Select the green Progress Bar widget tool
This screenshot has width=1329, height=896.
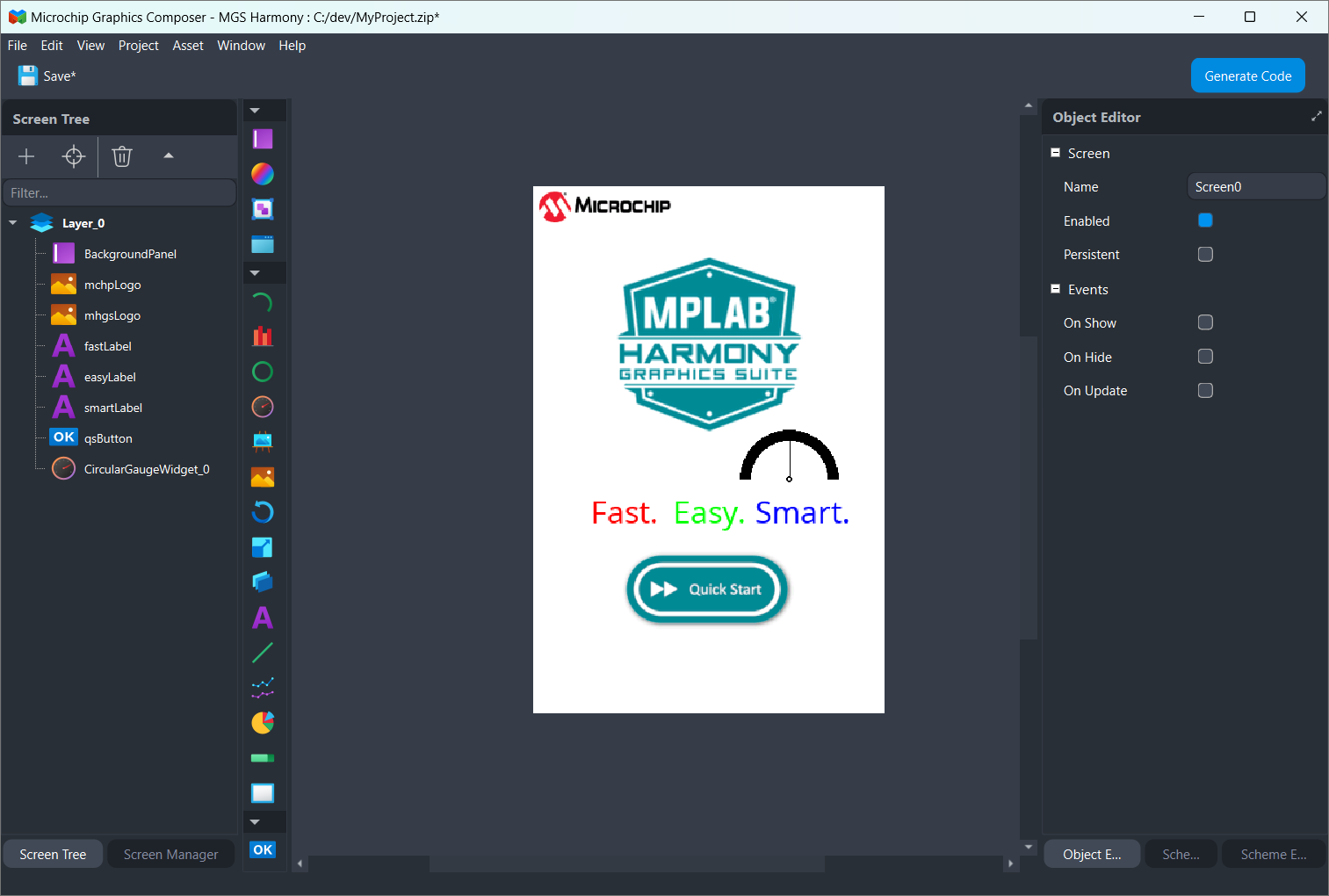pyautogui.click(x=263, y=758)
